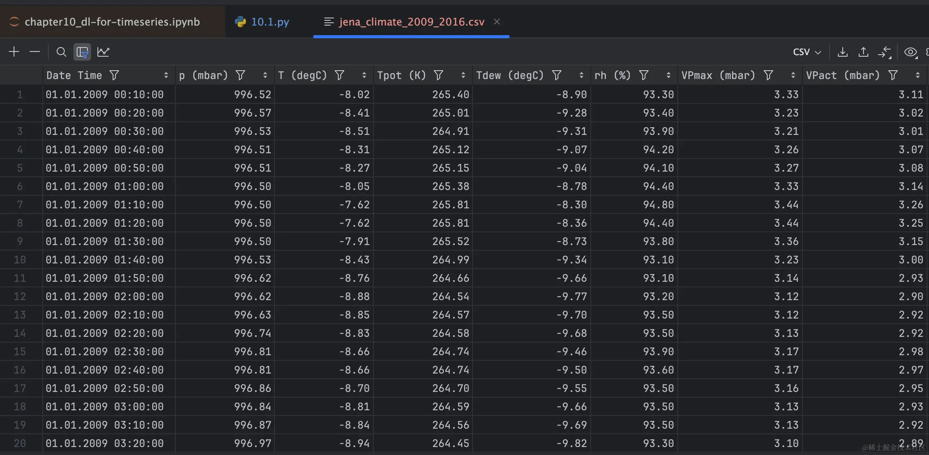Open the CSV format dropdown
The height and width of the screenshot is (455, 929).
(x=807, y=52)
